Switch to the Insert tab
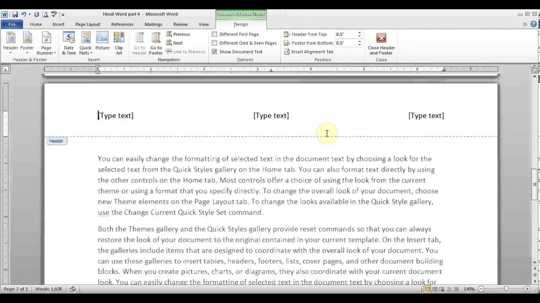The image size is (540, 303). point(59,24)
